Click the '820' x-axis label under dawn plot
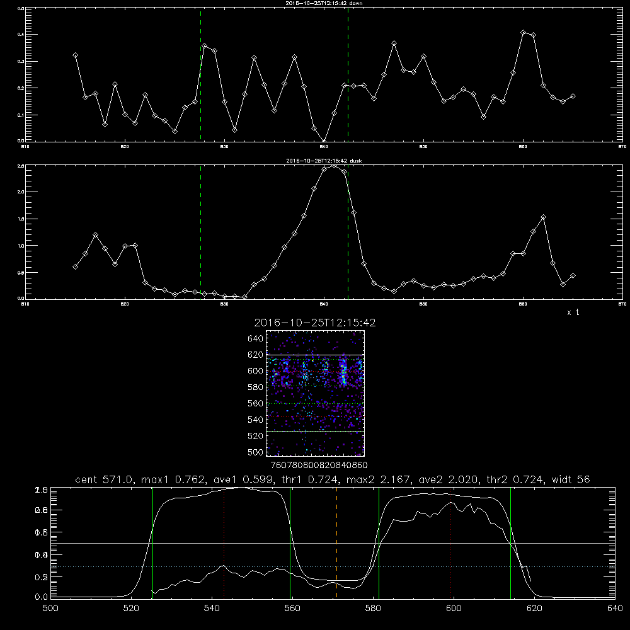This screenshot has height=630, width=630. [x=125, y=147]
